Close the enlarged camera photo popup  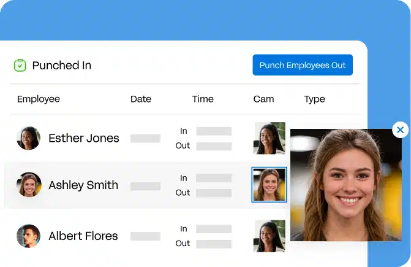click(400, 130)
